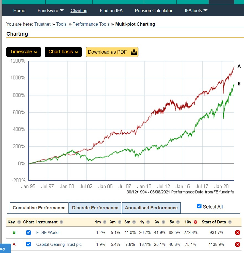Click the A line label on chart
Image resolution: width=244 pixels, height=253 pixels.
tap(239, 66)
